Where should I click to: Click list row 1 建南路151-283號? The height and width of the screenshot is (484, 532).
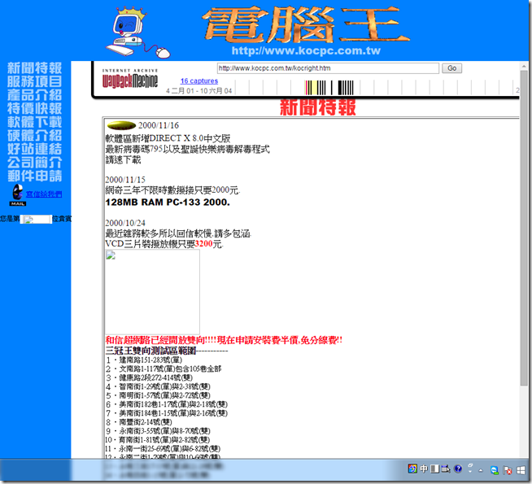coord(144,360)
